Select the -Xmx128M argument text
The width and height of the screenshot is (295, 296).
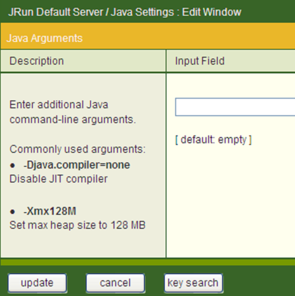(x=50, y=211)
